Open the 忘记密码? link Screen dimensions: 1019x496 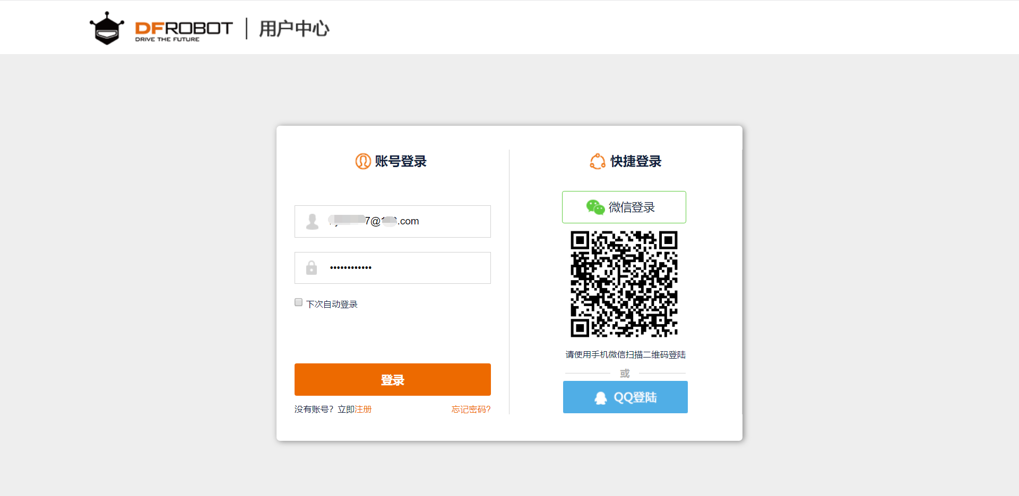click(471, 409)
